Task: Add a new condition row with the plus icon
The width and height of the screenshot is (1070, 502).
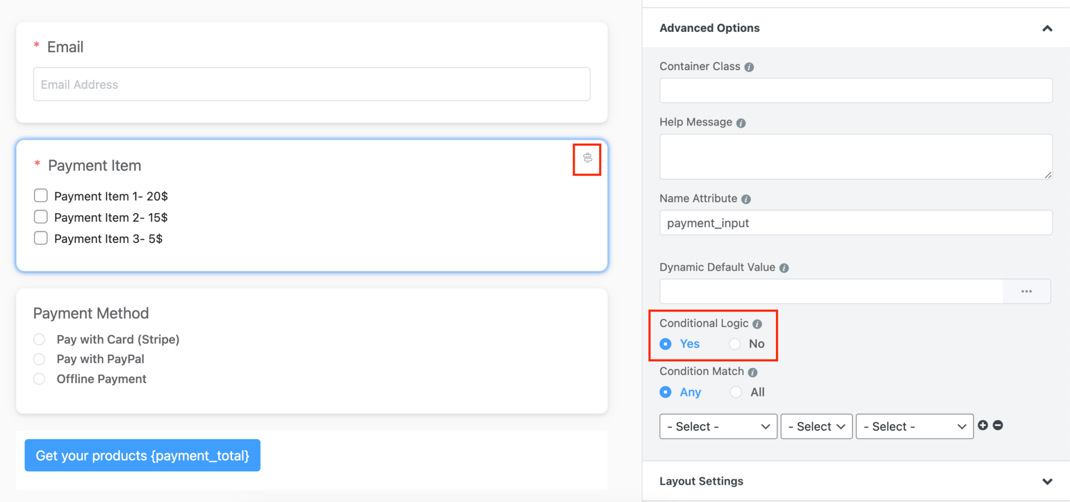Action: point(984,425)
